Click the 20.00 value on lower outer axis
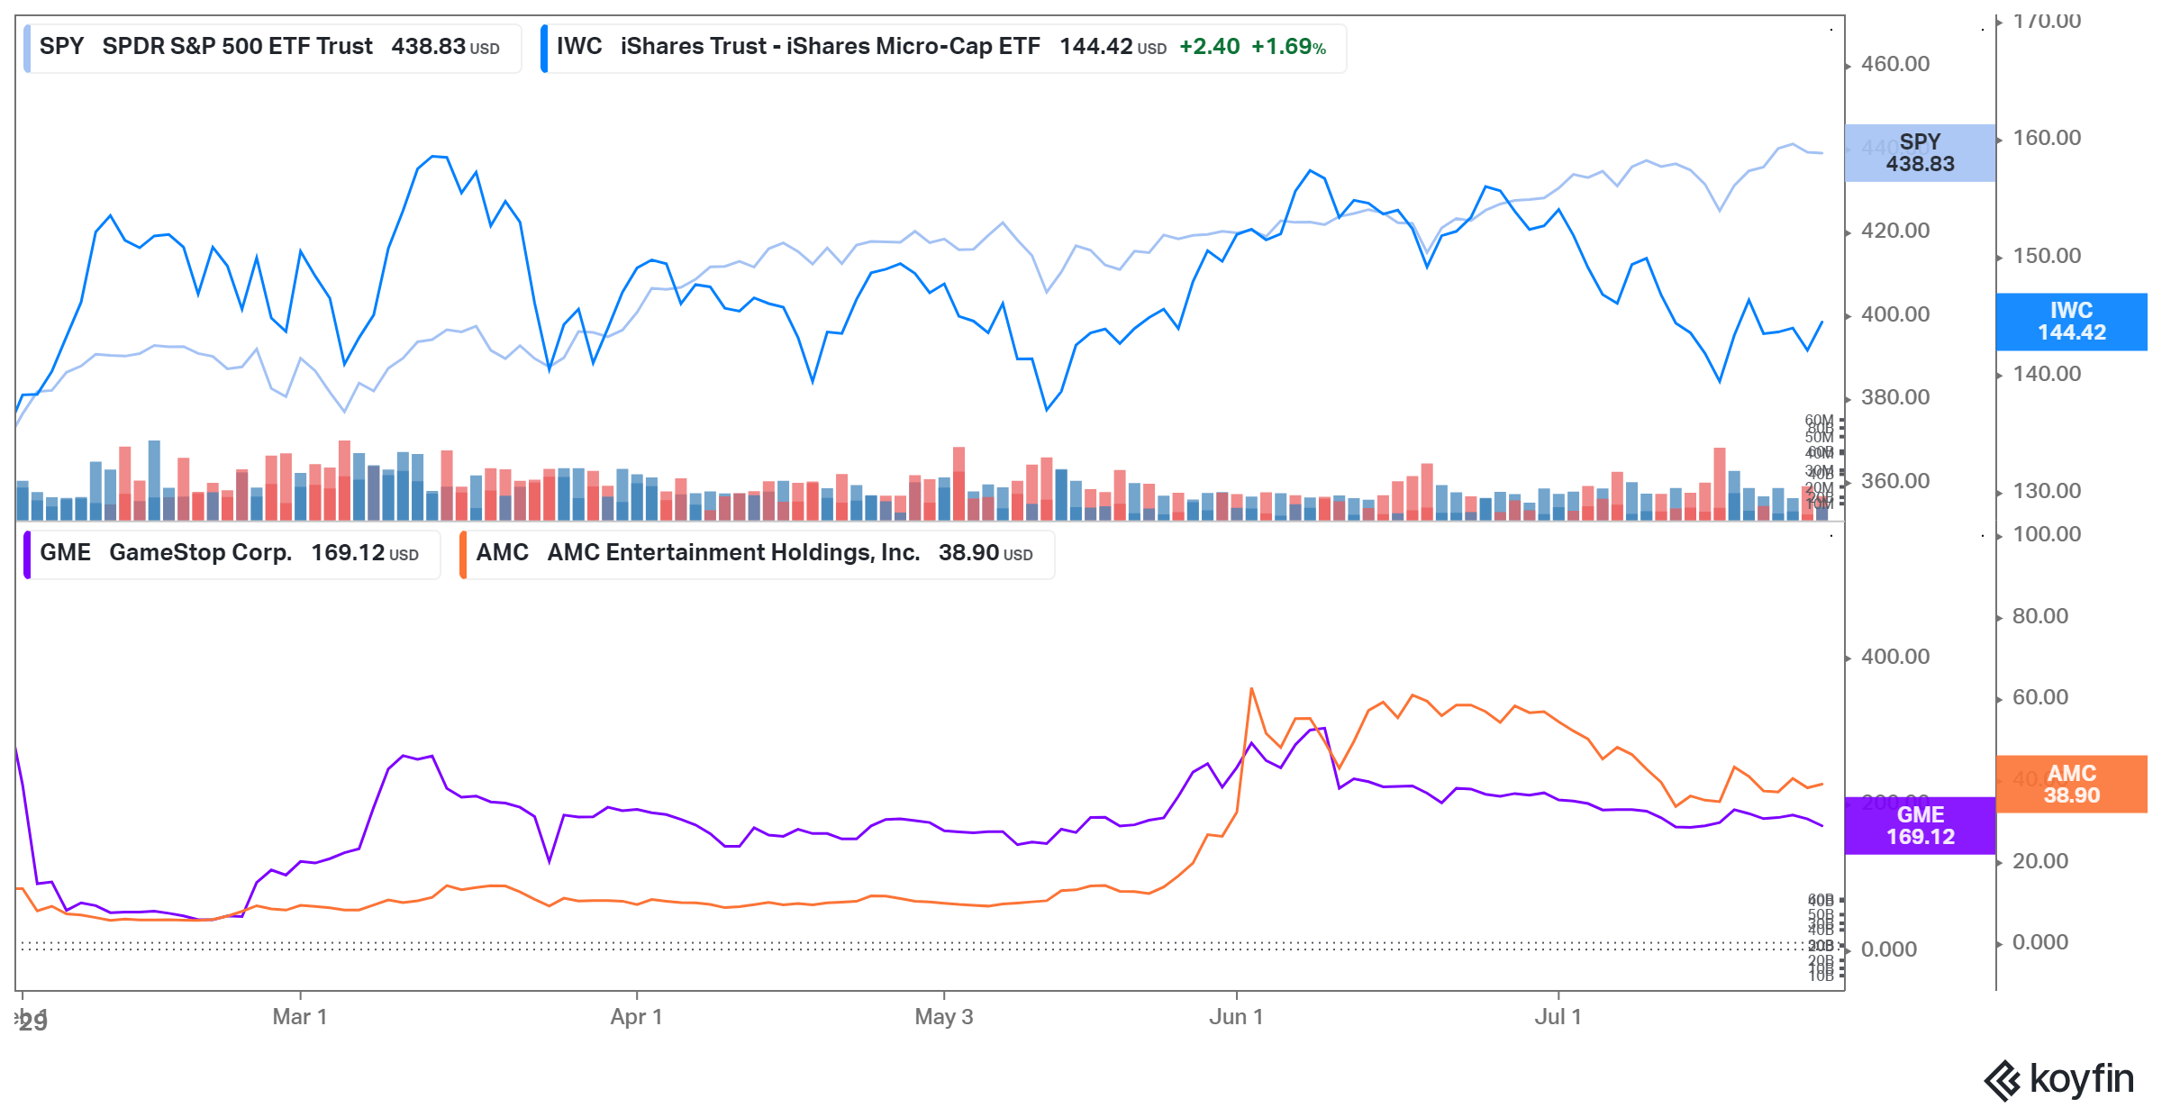 [x=2040, y=861]
